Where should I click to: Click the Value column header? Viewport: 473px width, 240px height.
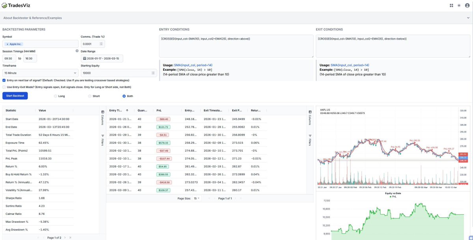click(x=42, y=111)
